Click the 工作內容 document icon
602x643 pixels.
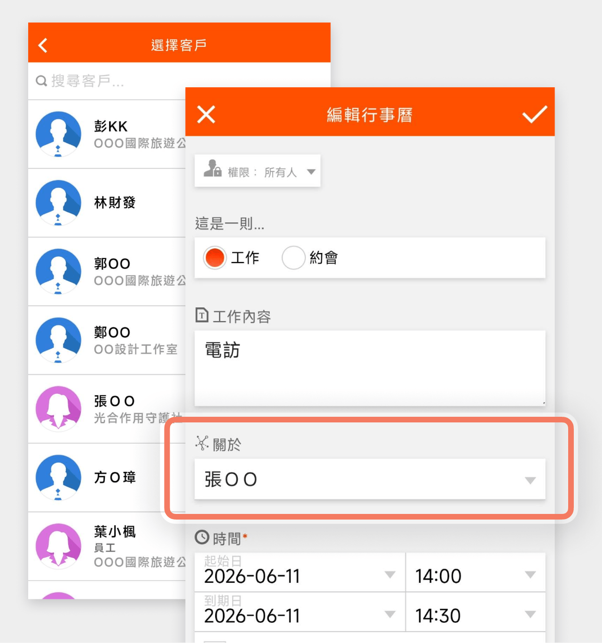(202, 315)
